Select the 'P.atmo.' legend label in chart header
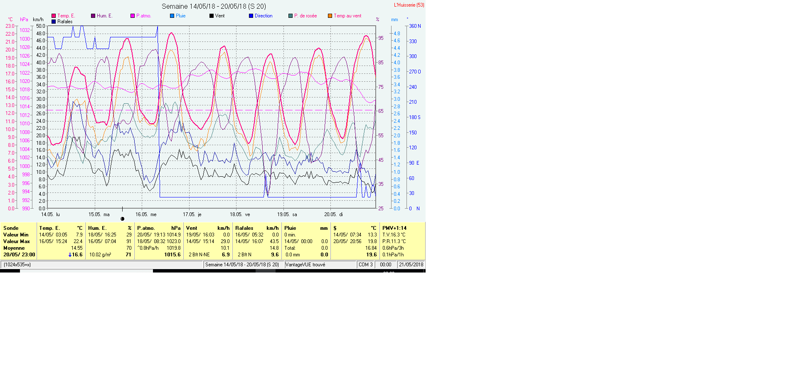798x387 pixels. pyautogui.click(x=144, y=16)
